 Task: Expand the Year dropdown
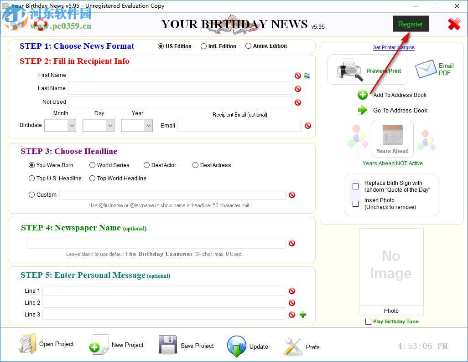click(147, 125)
